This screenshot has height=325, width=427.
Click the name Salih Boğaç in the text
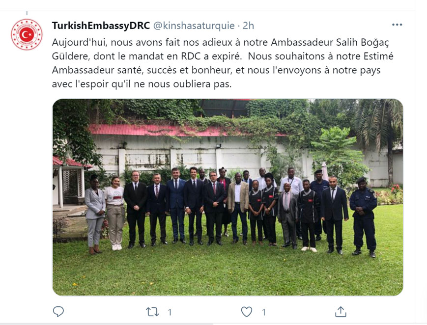click(362, 42)
